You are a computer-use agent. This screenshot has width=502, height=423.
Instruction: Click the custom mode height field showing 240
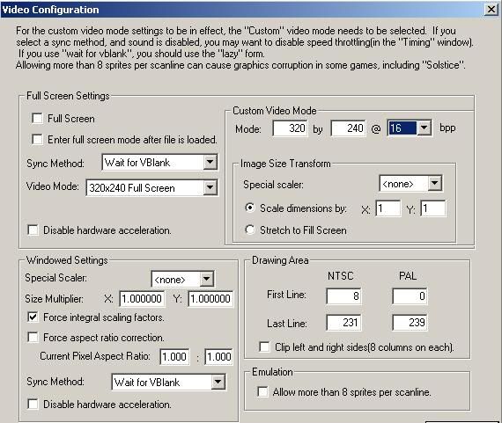349,128
